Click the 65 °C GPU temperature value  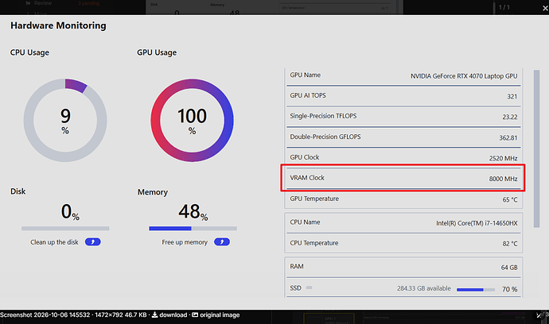pyautogui.click(x=510, y=199)
